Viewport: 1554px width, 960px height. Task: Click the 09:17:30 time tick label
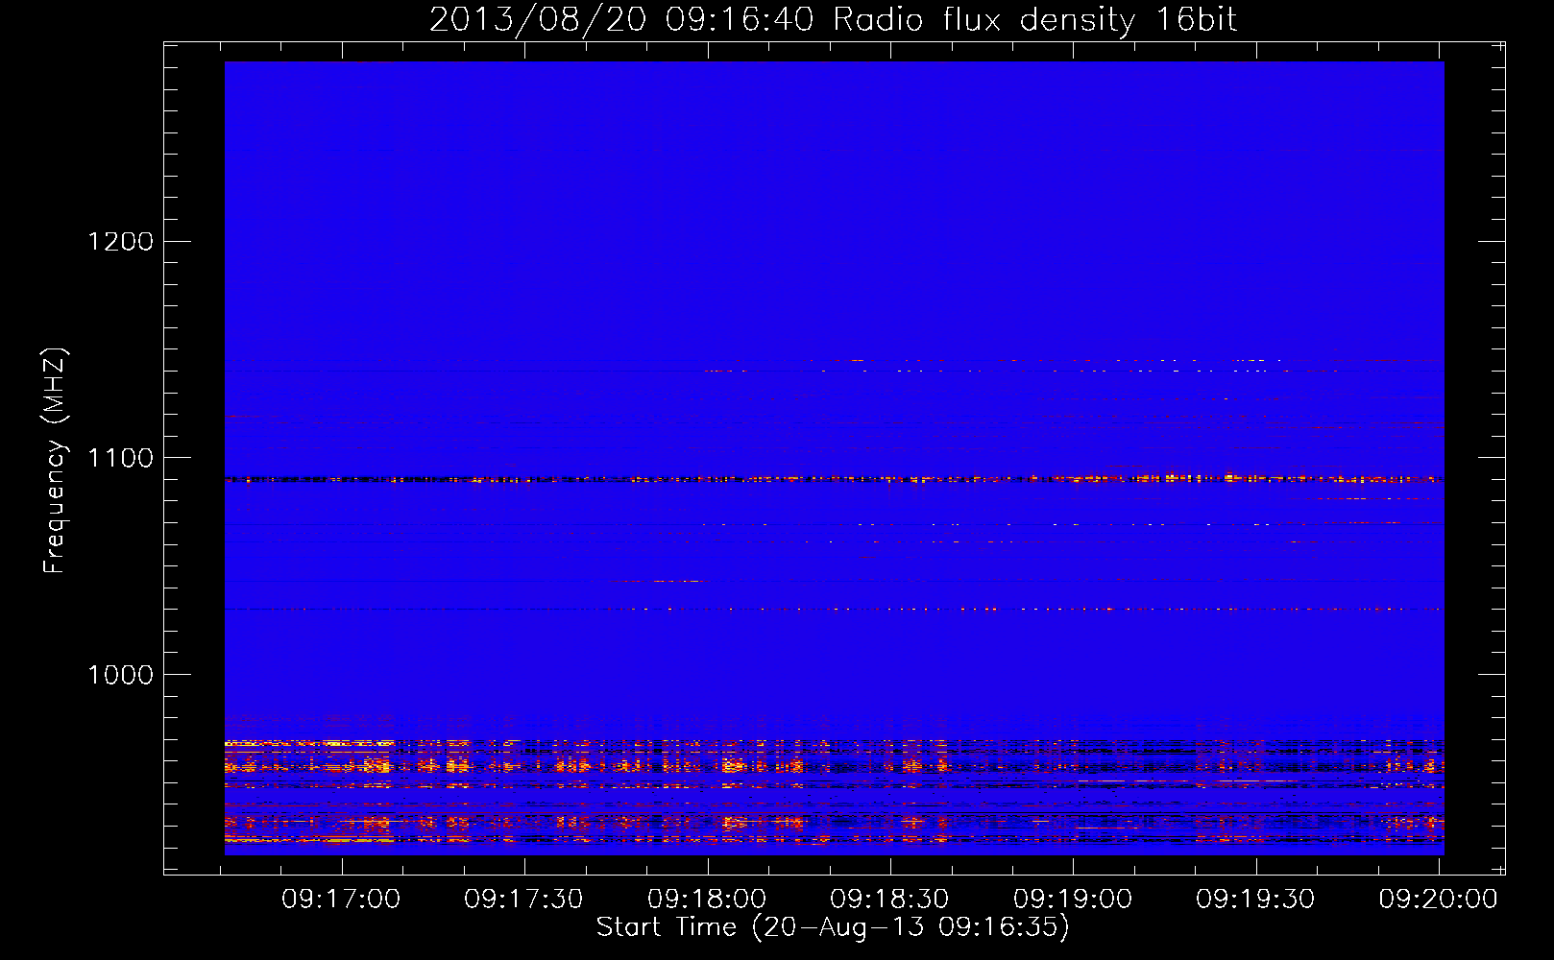click(523, 900)
